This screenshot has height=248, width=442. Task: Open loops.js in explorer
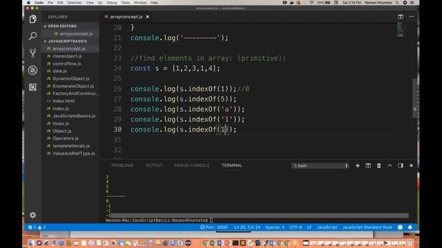point(61,123)
